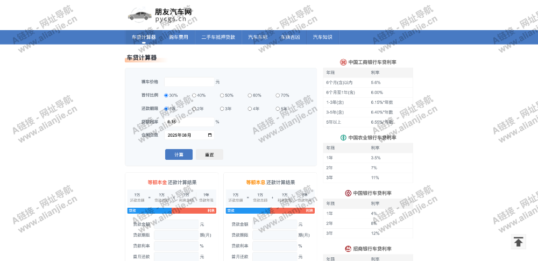The width and height of the screenshot is (538, 261).
Task: Open the calendar picker in 合同生效 field
Action: pyautogui.click(x=210, y=135)
